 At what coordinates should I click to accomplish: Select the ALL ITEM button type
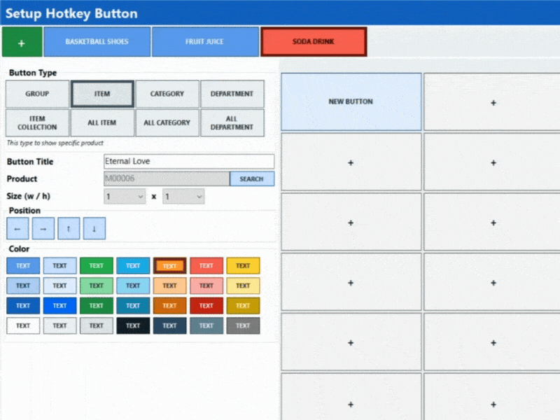[102, 122]
